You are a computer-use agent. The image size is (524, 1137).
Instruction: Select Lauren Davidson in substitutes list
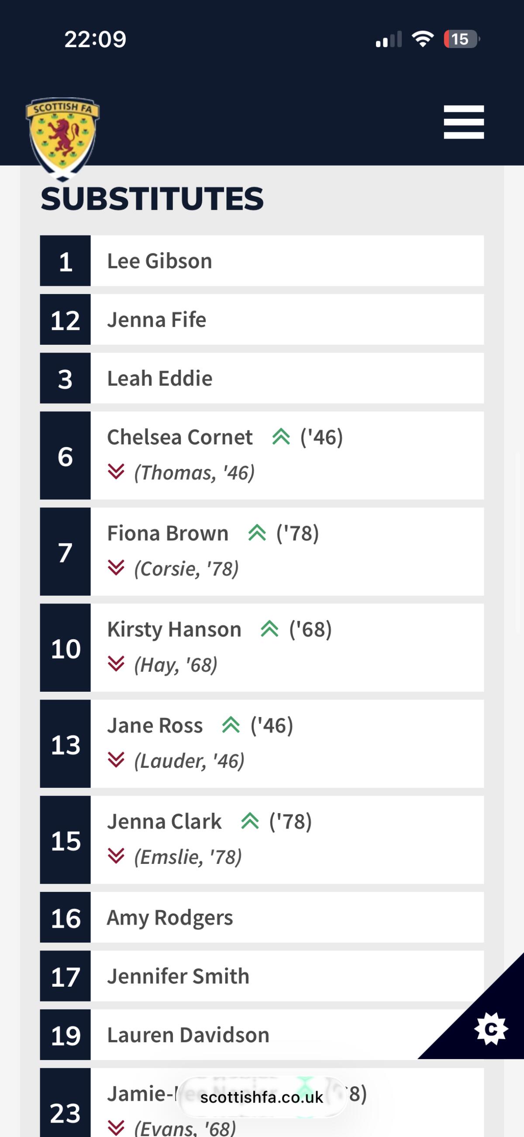pyautogui.click(x=262, y=1035)
